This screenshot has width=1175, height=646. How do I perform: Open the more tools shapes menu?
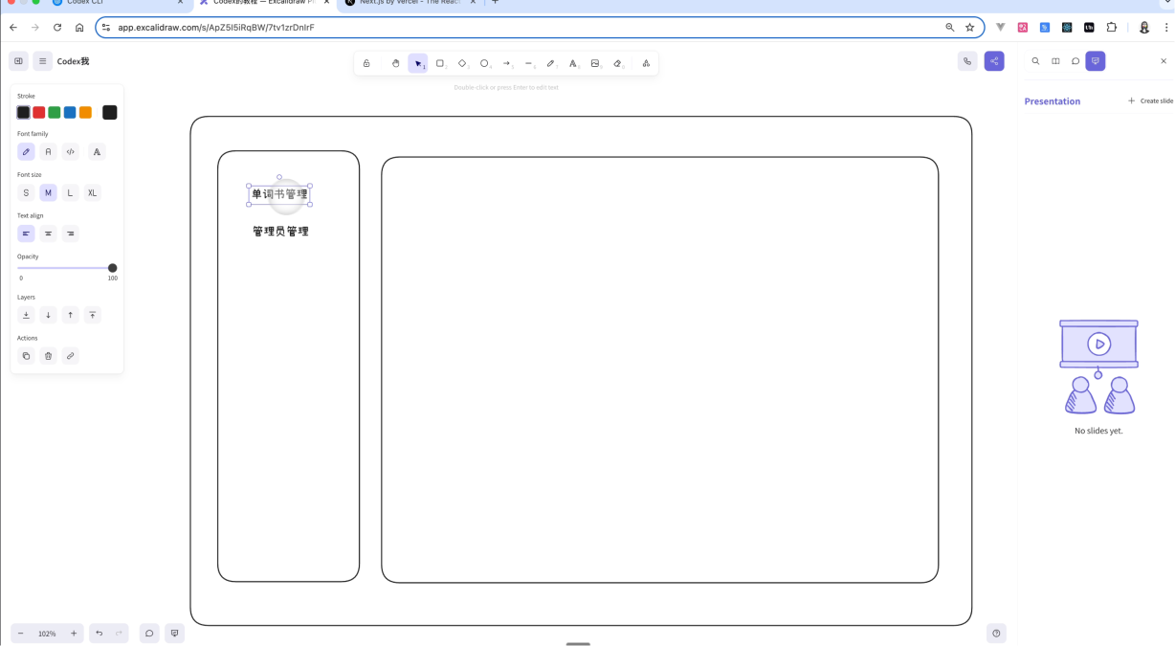coord(646,63)
